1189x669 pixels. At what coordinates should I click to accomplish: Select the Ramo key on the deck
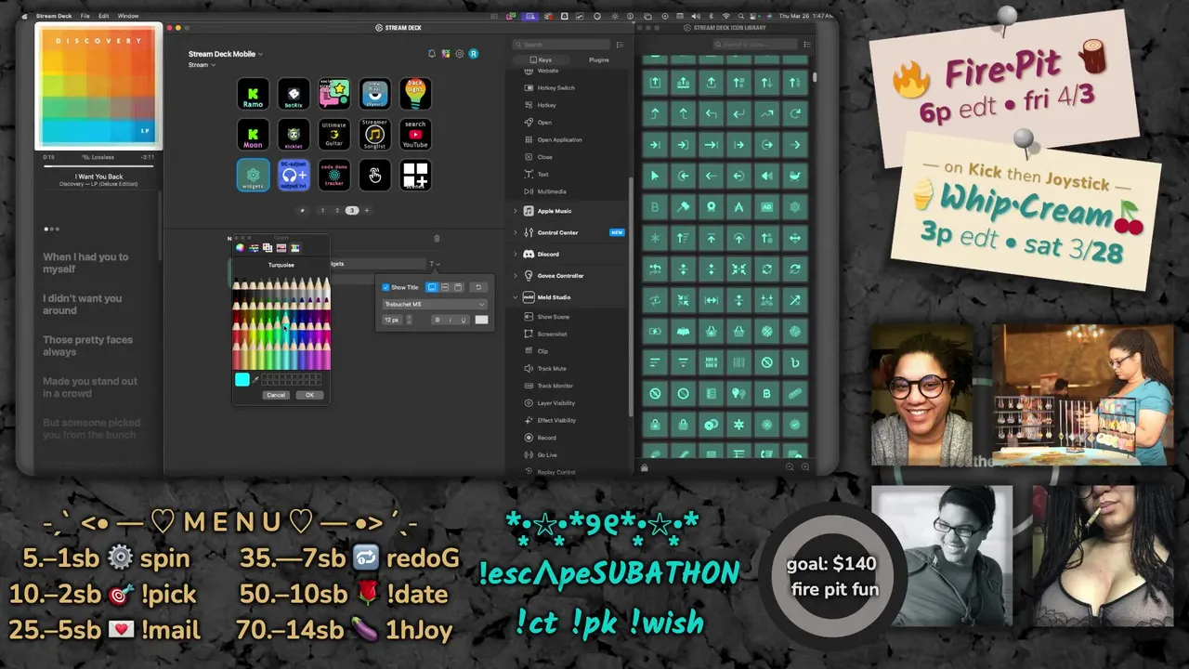tap(253, 94)
